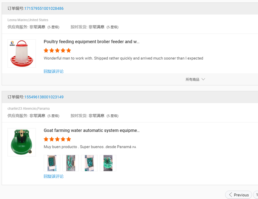Click the five-star rating on goat water review
Viewport: 258px width, 199px height.
[x=57, y=139]
